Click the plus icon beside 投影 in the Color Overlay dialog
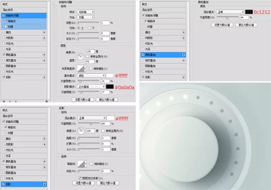The height and width of the screenshot is (190, 271). [184, 77]
